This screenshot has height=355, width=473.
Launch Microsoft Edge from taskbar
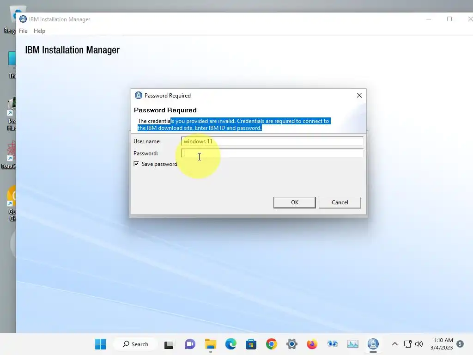(231, 344)
